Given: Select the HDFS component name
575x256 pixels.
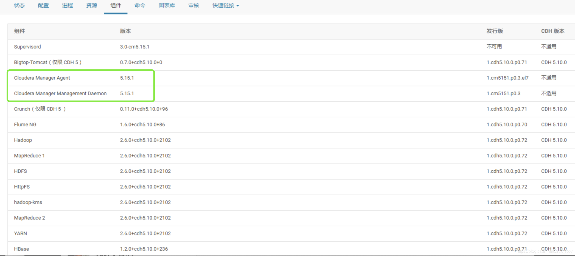Looking at the screenshot, I should (21, 171).
